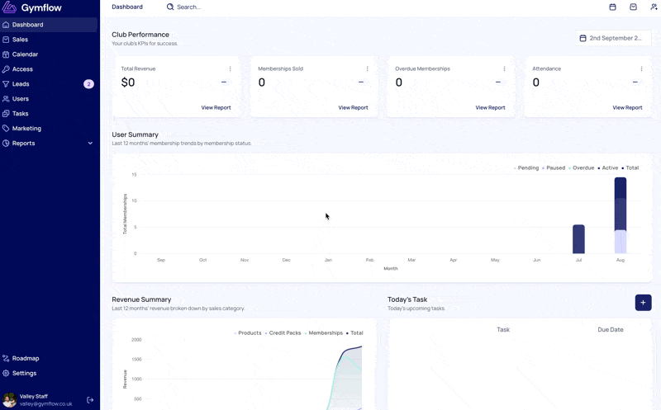Open Memberships Sold card options menu
Screen dimensions: 661x410
click(367, 68)
